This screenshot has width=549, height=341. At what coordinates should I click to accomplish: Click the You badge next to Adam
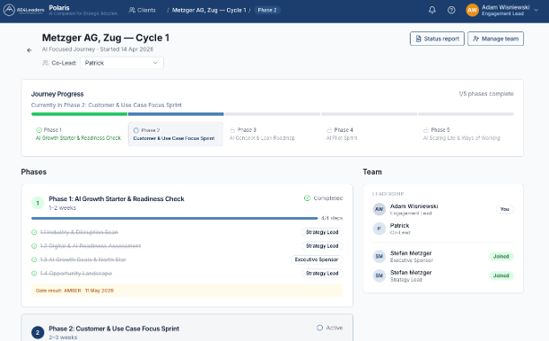pyautogui.click(x=504, y=209)
